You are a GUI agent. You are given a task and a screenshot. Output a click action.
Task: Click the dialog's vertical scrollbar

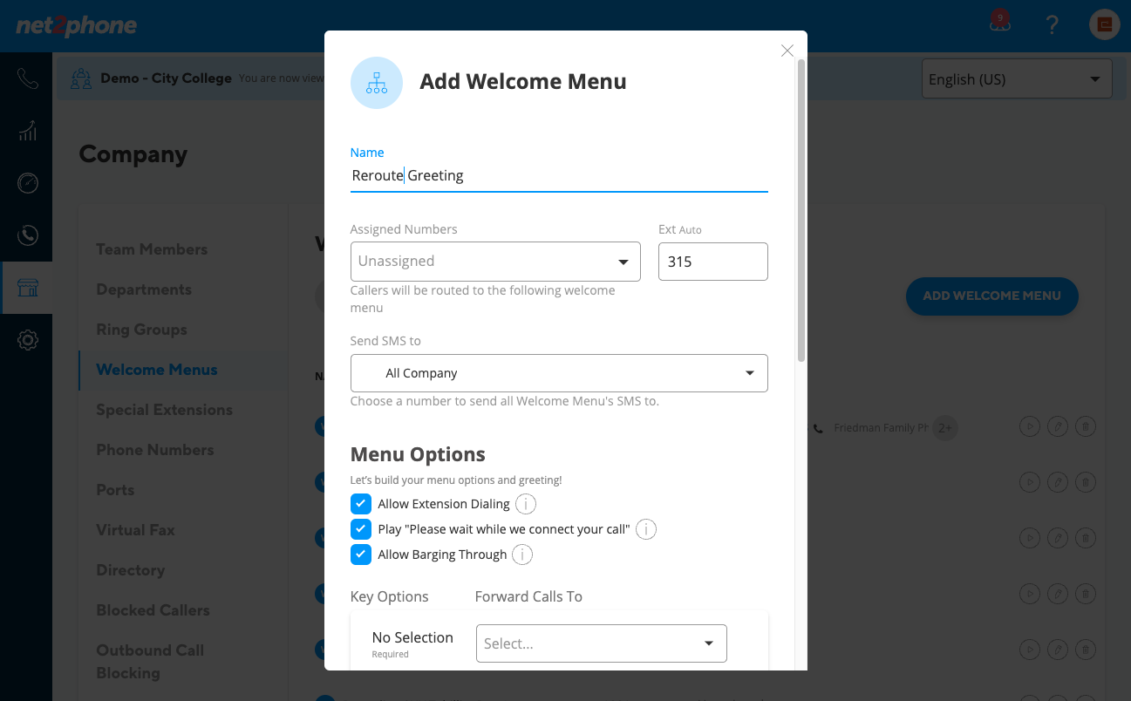[801, 209]
